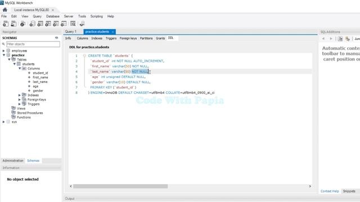The image size is (360, 202).
Task: Open the Home screen tab icon
Action: click(x=5, y=10)
